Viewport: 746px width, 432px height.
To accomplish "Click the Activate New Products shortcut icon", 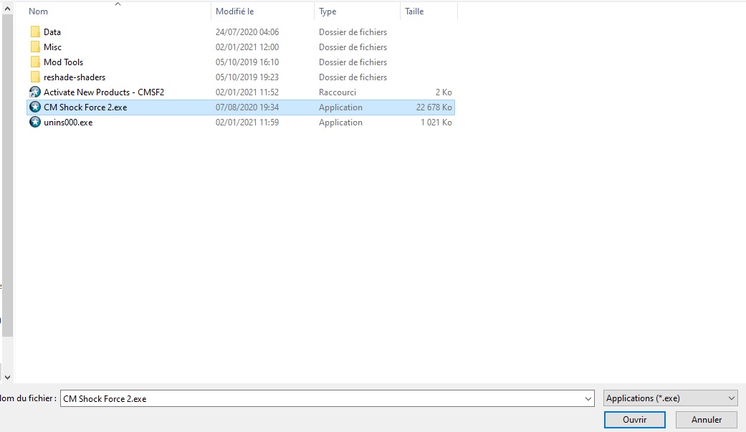I will [34, 92].
